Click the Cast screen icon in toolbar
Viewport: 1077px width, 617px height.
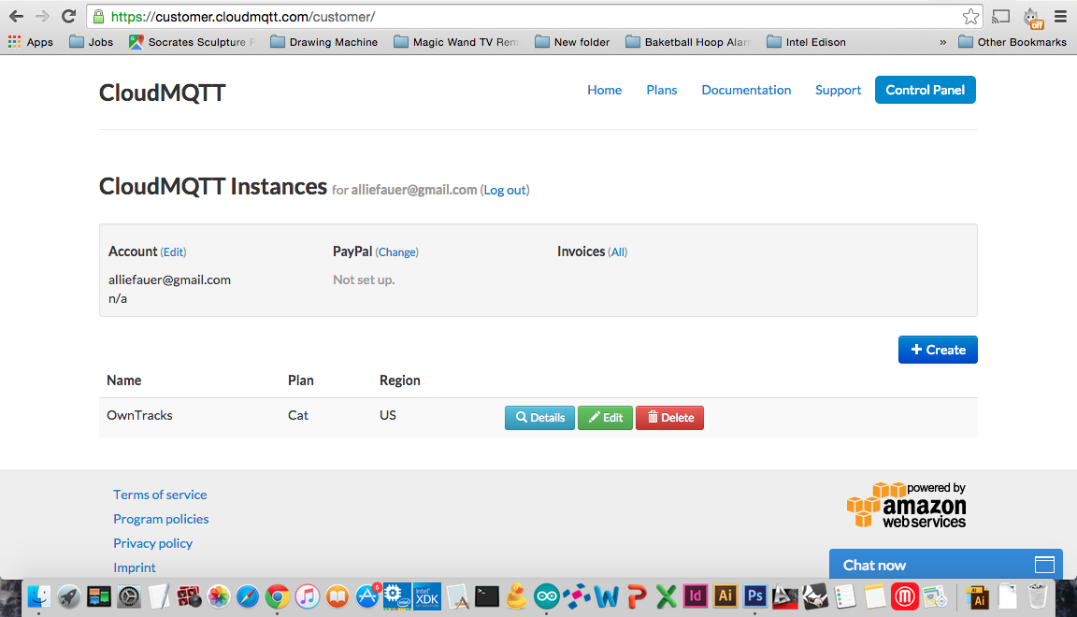coord(1000,17)
